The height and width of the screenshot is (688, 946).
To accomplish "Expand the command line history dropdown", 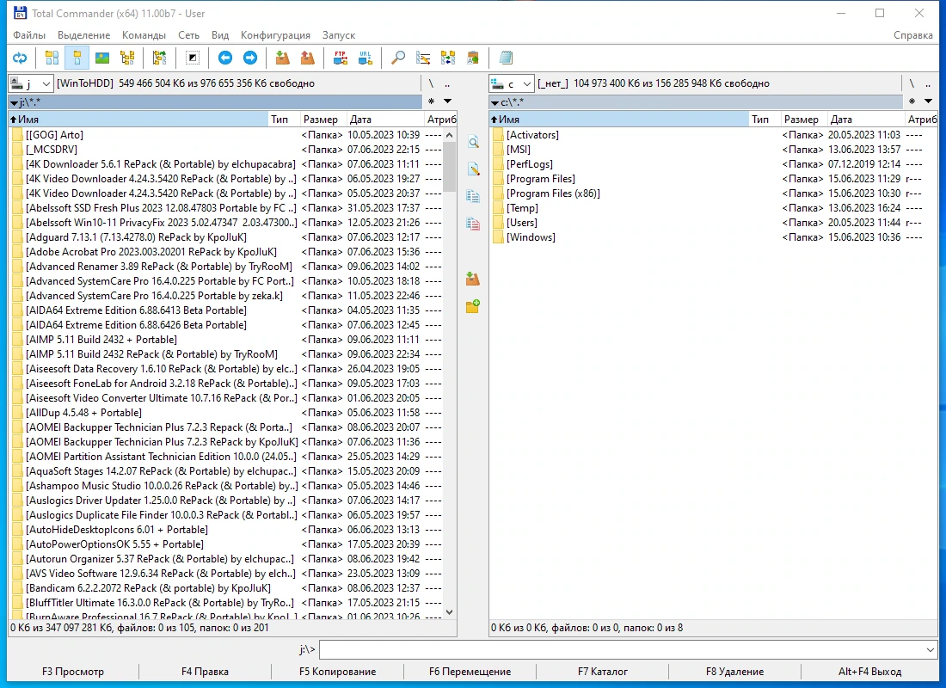I will [x=930, y=650].
